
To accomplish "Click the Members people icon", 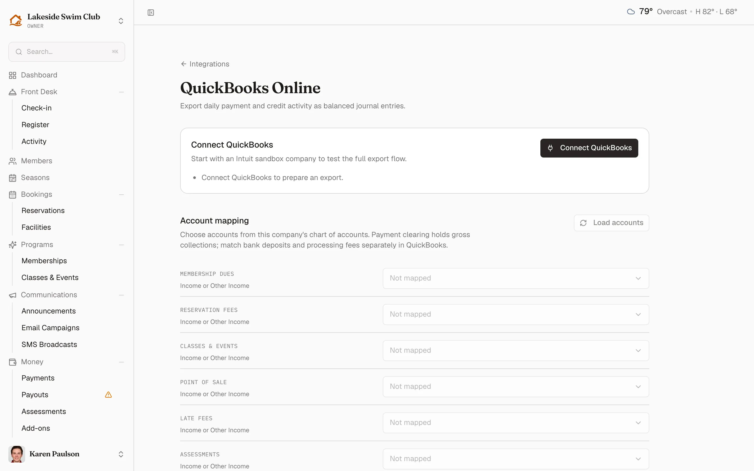I will 13,161.
